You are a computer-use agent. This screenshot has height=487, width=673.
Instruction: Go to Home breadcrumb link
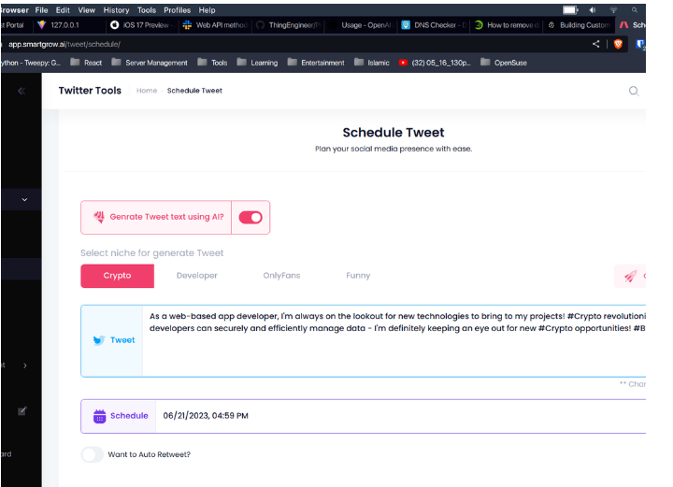coord(147,91)
